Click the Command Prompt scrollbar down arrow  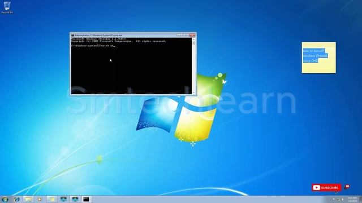pyautogui.click(x=193, y=92)
